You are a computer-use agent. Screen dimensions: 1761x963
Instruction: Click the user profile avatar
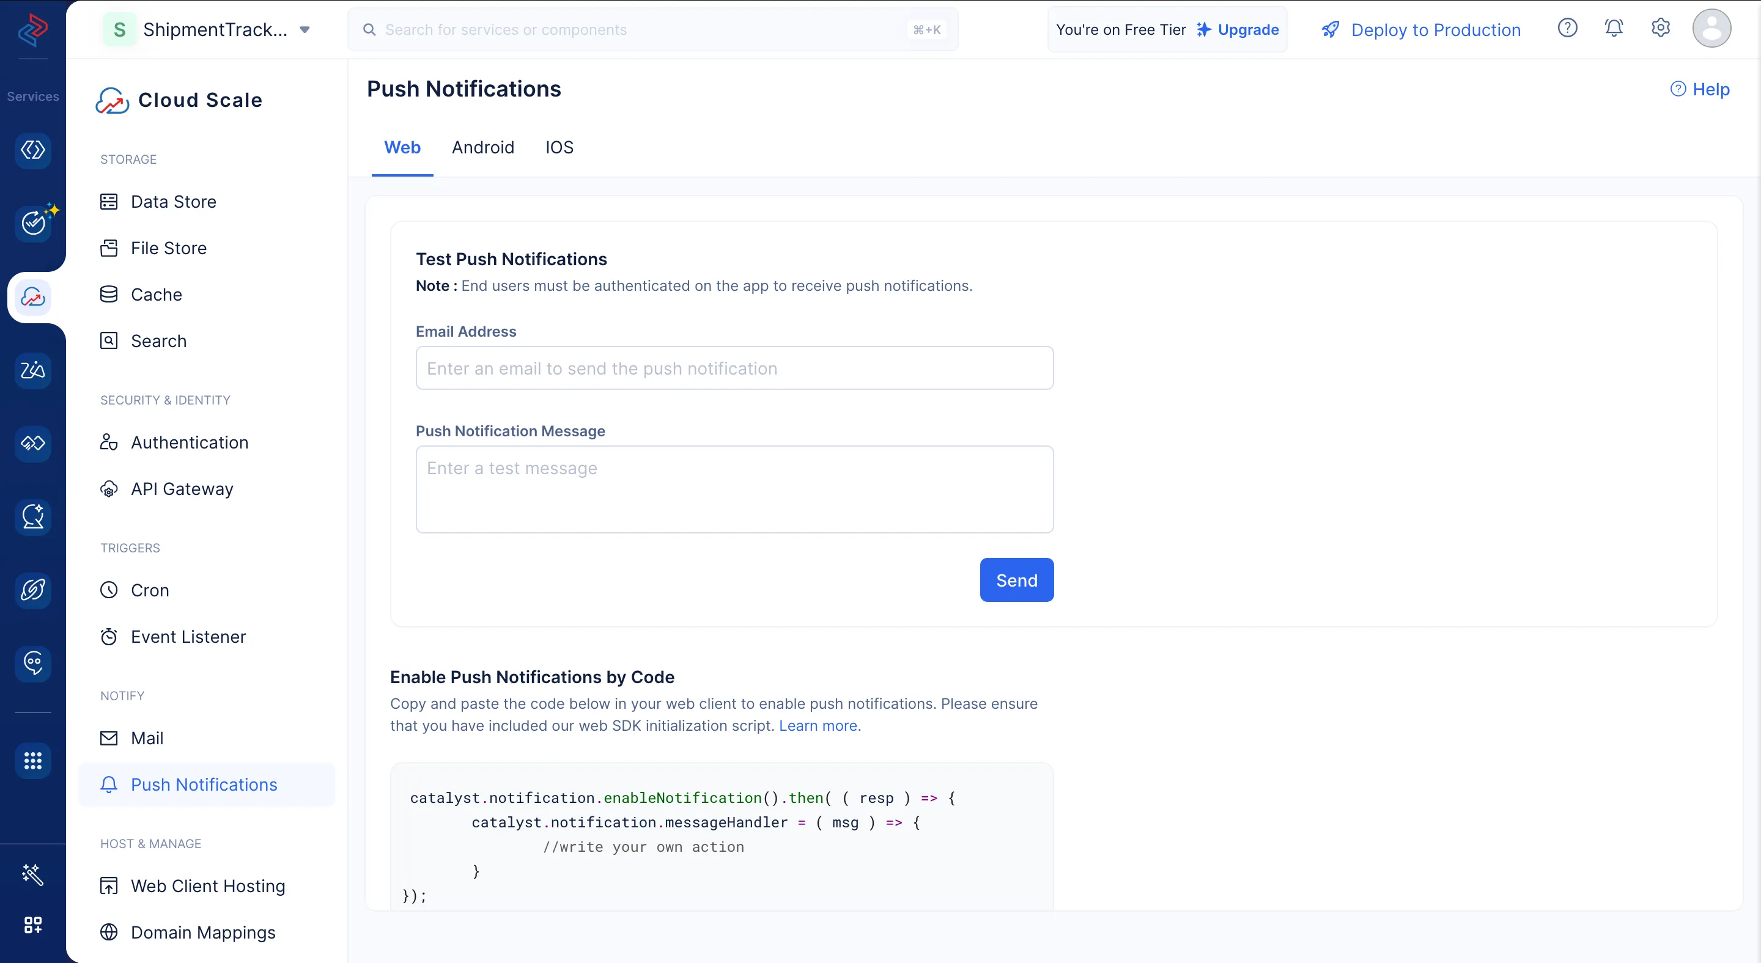click(x=1711, y=29)
